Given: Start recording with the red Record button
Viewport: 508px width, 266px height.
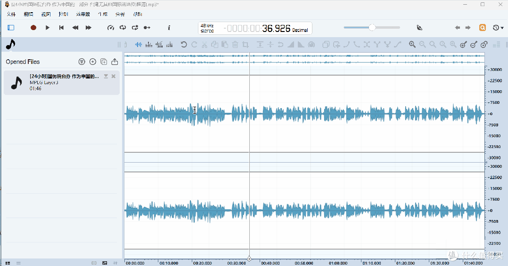Looking at the screenshot, I should coord(33,28).
